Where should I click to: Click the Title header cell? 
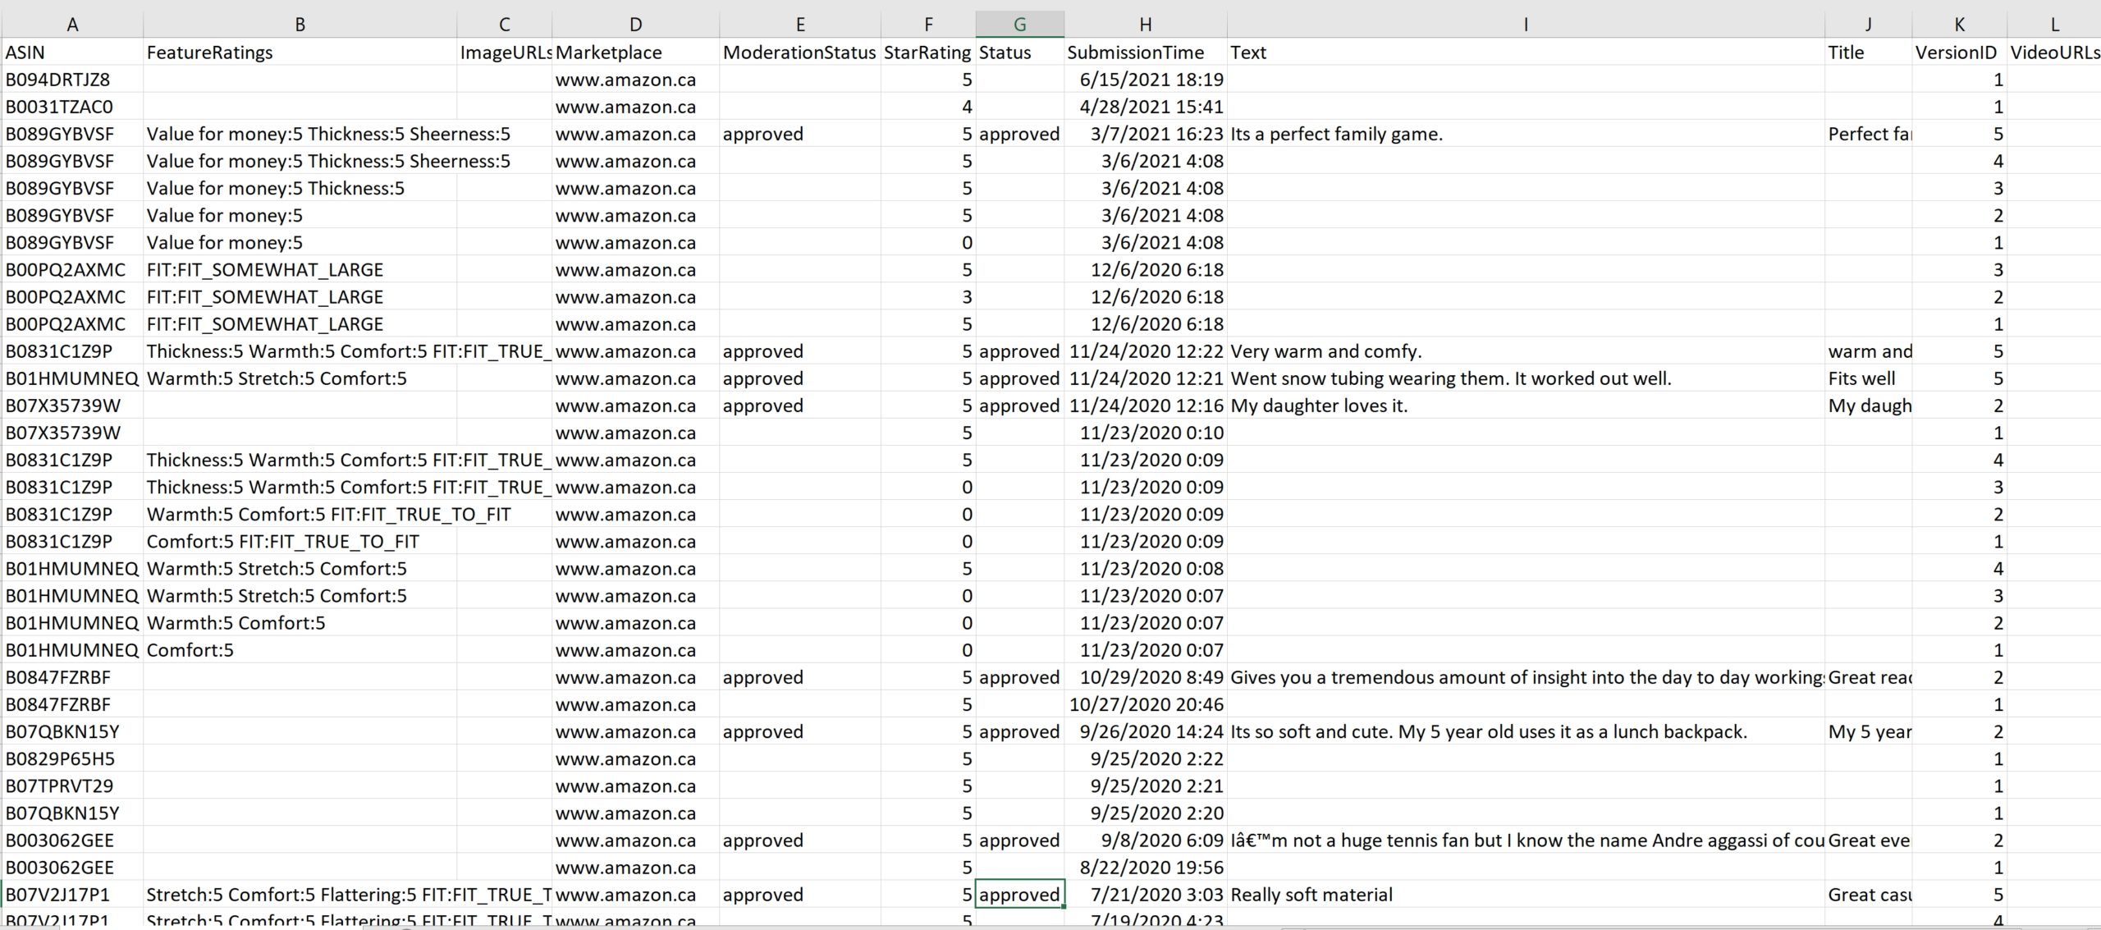tap(1869, 53)
